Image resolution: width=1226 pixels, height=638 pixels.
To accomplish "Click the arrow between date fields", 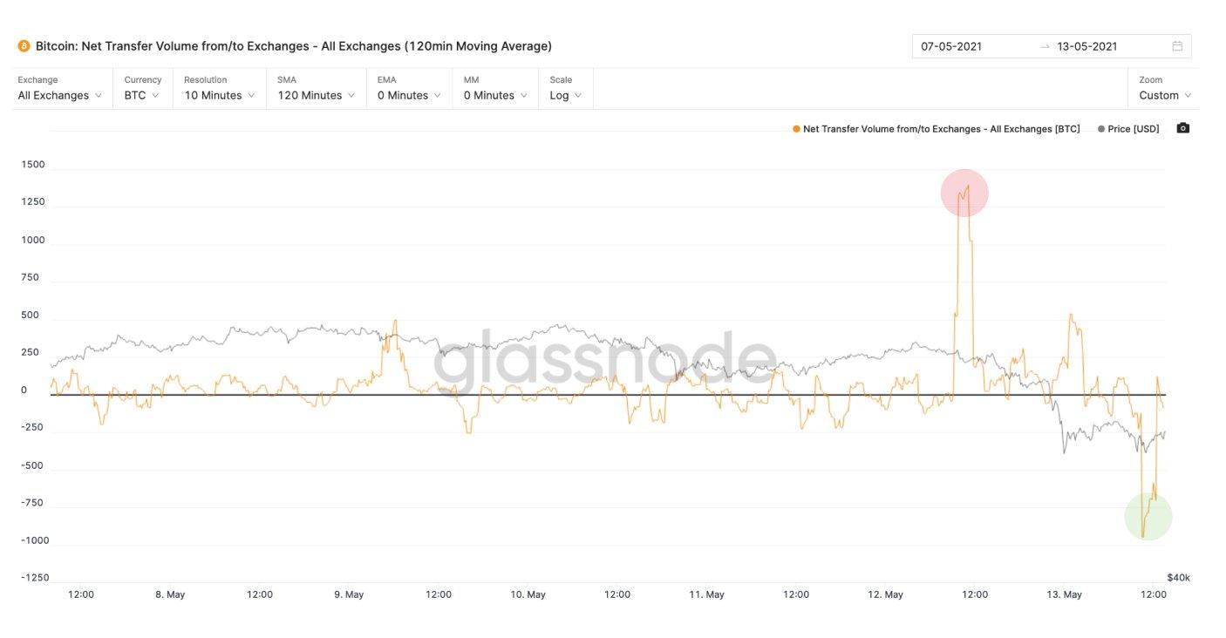I will 1045,46.
